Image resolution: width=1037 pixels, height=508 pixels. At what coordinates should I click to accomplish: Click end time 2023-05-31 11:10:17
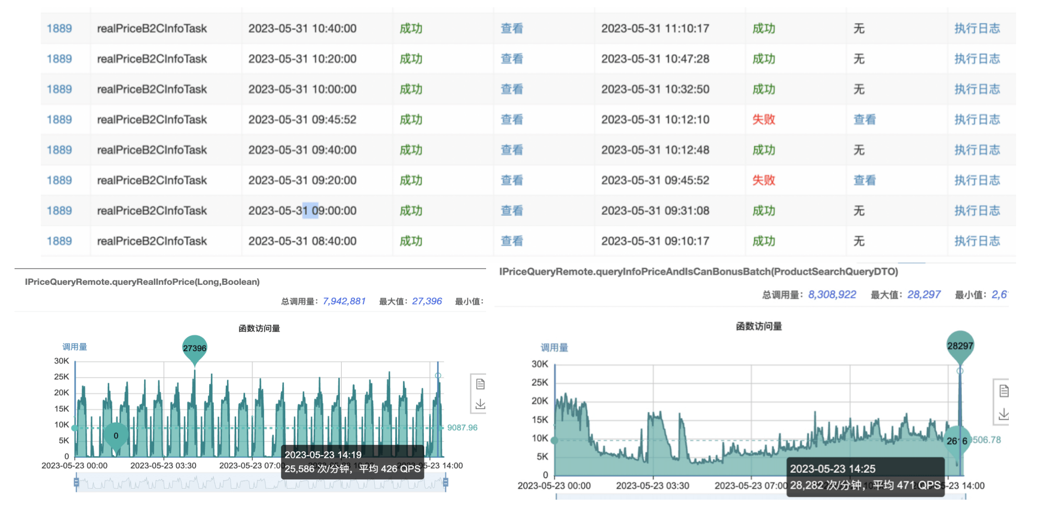click(x=655, y=28)
